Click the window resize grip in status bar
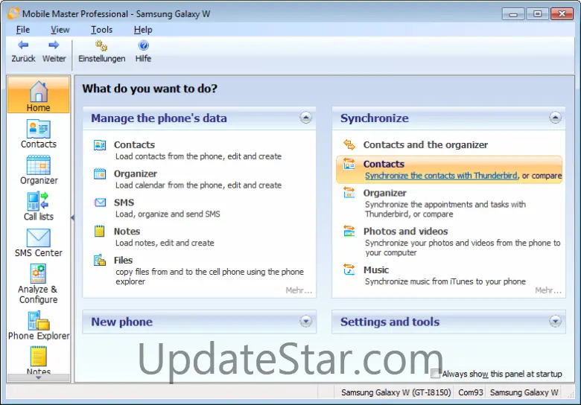 [x=571, y=394]
